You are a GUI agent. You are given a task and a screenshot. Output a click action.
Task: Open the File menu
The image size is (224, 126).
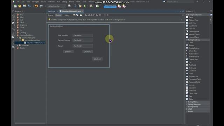pos(18,2)
